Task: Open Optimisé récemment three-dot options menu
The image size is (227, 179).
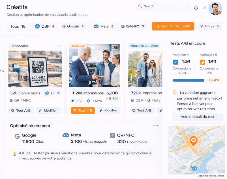Action: pyautogui.click(x=156, y=126)
